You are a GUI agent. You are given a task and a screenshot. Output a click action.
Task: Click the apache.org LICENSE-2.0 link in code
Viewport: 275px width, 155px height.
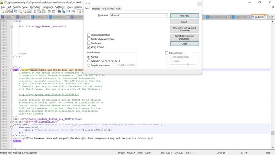click(x=49, y=95)
